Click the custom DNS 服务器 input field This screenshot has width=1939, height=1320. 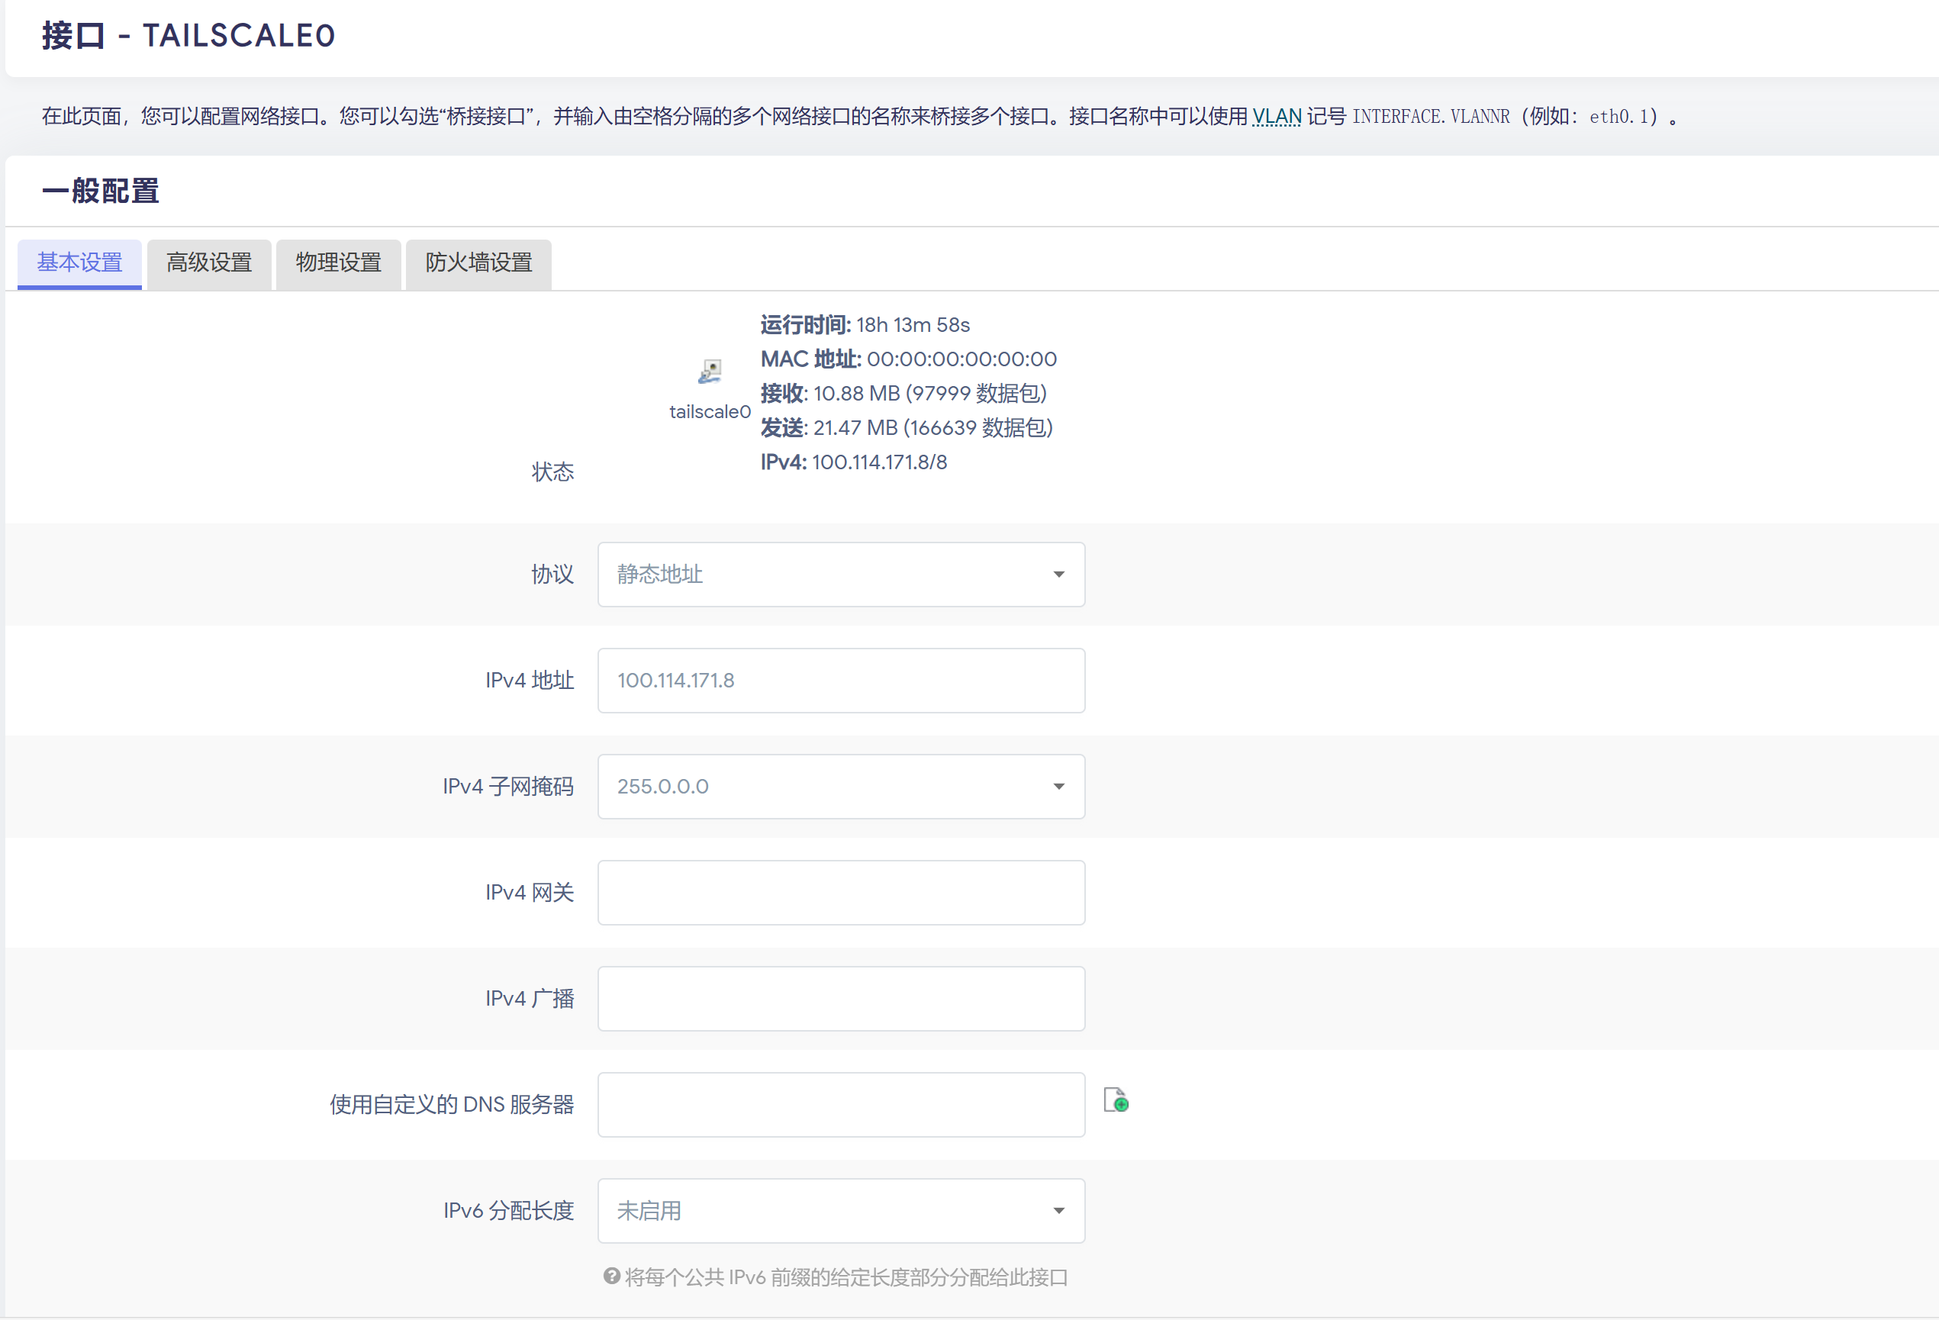pos(840,1104)
